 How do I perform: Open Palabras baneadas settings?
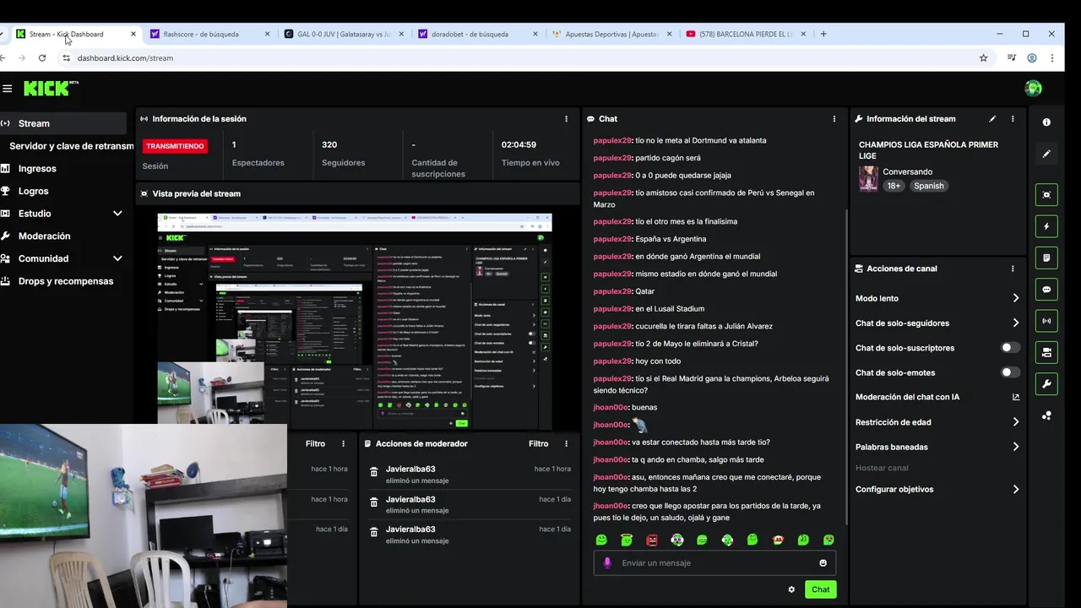coord(937,447)
